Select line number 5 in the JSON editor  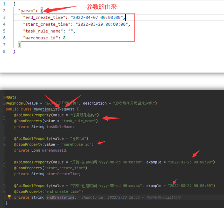pos(4,31)
